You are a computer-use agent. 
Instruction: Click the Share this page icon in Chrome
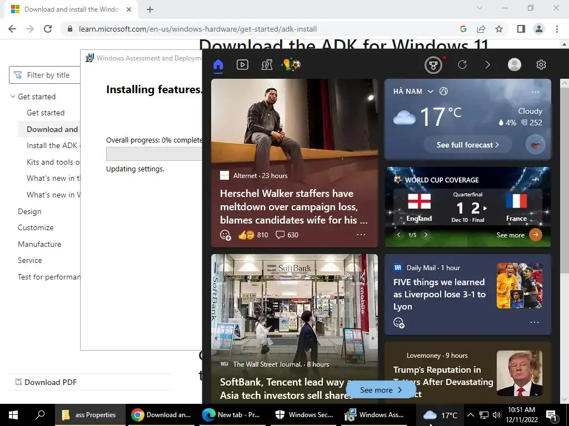pyautogui.click(x=481, y=29)
